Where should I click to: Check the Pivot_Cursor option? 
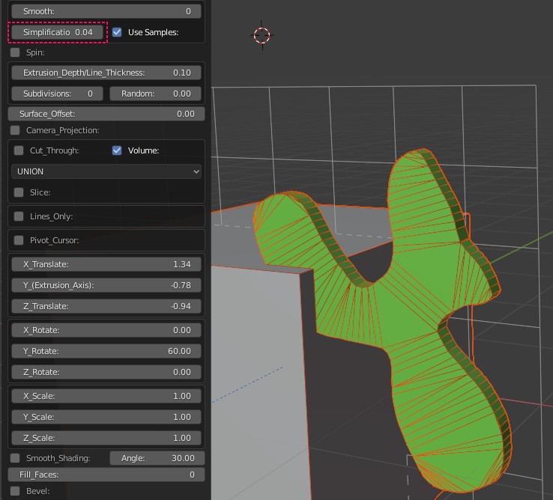(x=19, y=240)
